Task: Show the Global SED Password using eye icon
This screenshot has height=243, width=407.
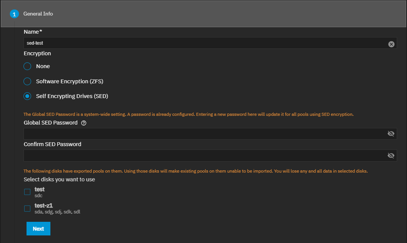Action: (x=391, y=134)
